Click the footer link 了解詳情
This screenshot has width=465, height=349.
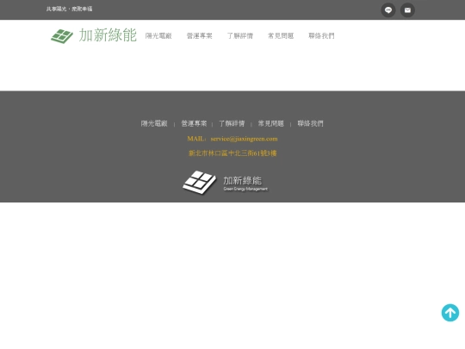tap(232, 123)
